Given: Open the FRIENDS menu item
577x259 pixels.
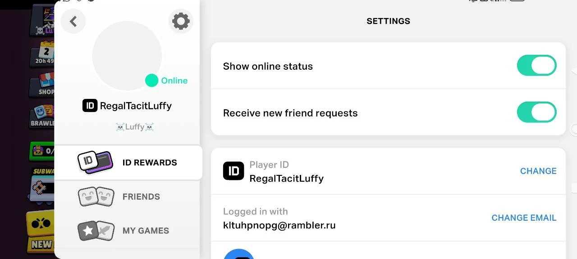Looking at the screenshot, I should pyautogui.click(x=141, y=197).
